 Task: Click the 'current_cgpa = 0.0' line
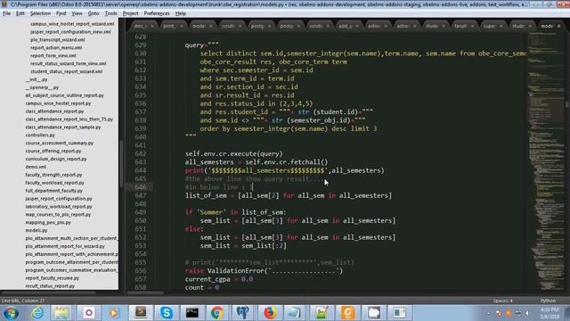click(x=219, y=279)
